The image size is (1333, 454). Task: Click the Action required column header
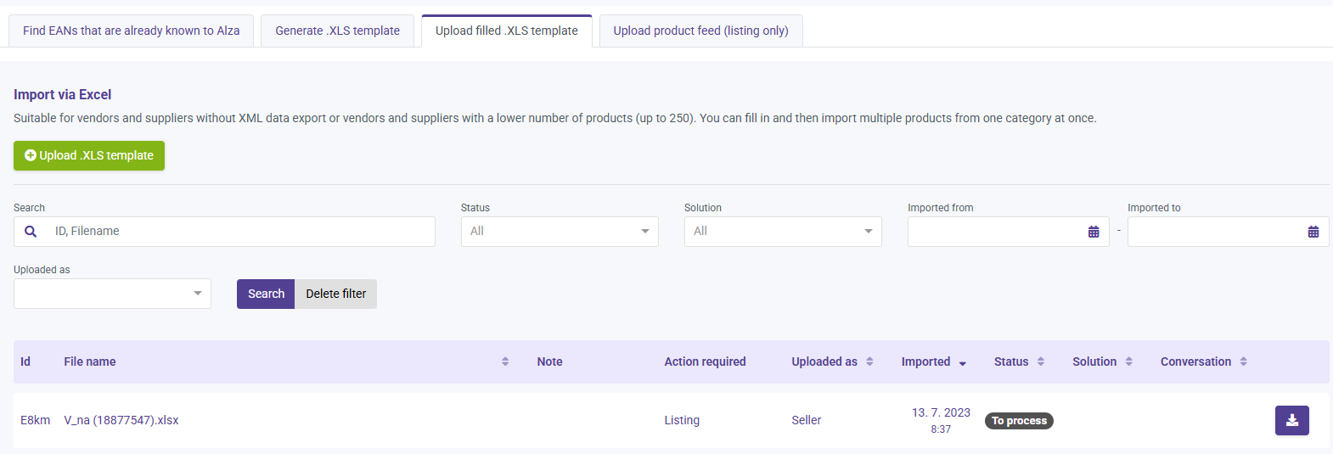point(705,362)
